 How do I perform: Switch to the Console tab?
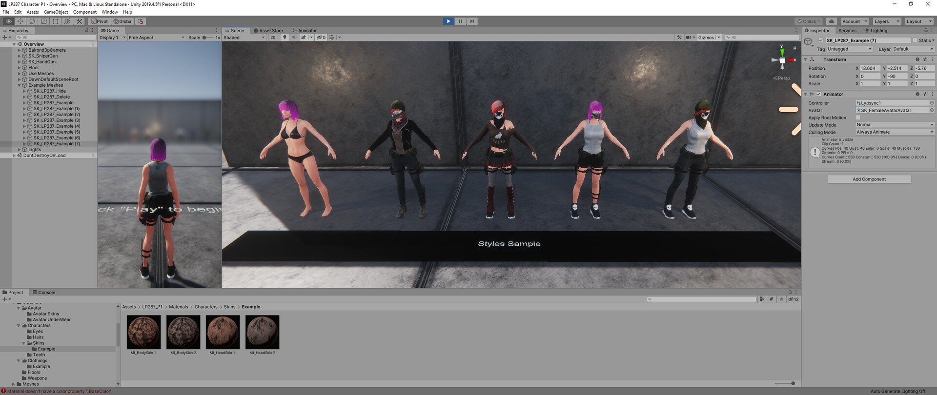tap(44, 293)
